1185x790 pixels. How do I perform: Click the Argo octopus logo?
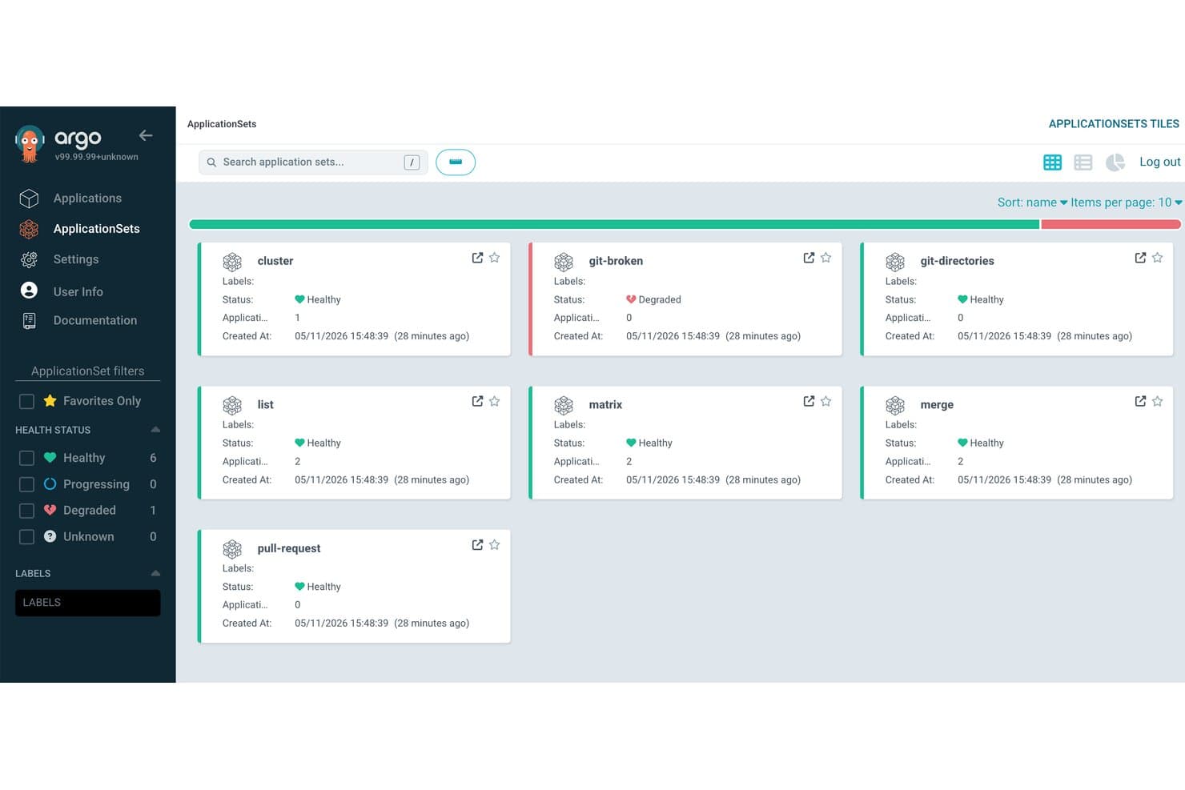click(30, 144)
